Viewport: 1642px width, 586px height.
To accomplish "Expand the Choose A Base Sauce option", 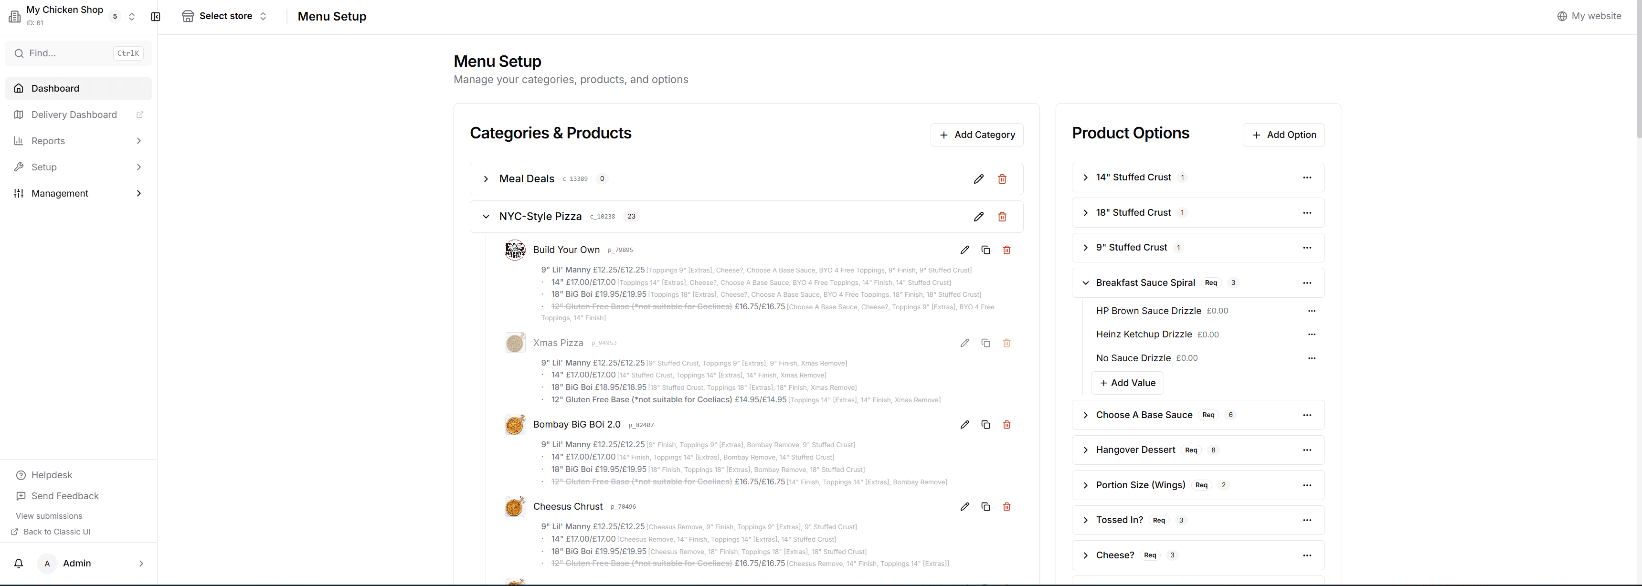I will (1086, 415).
